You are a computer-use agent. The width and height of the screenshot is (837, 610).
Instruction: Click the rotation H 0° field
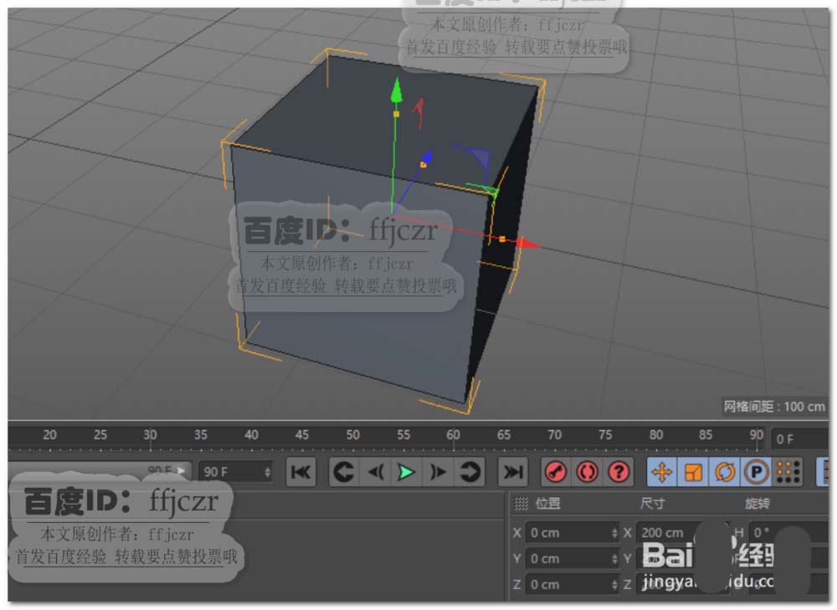click(790, 533)
